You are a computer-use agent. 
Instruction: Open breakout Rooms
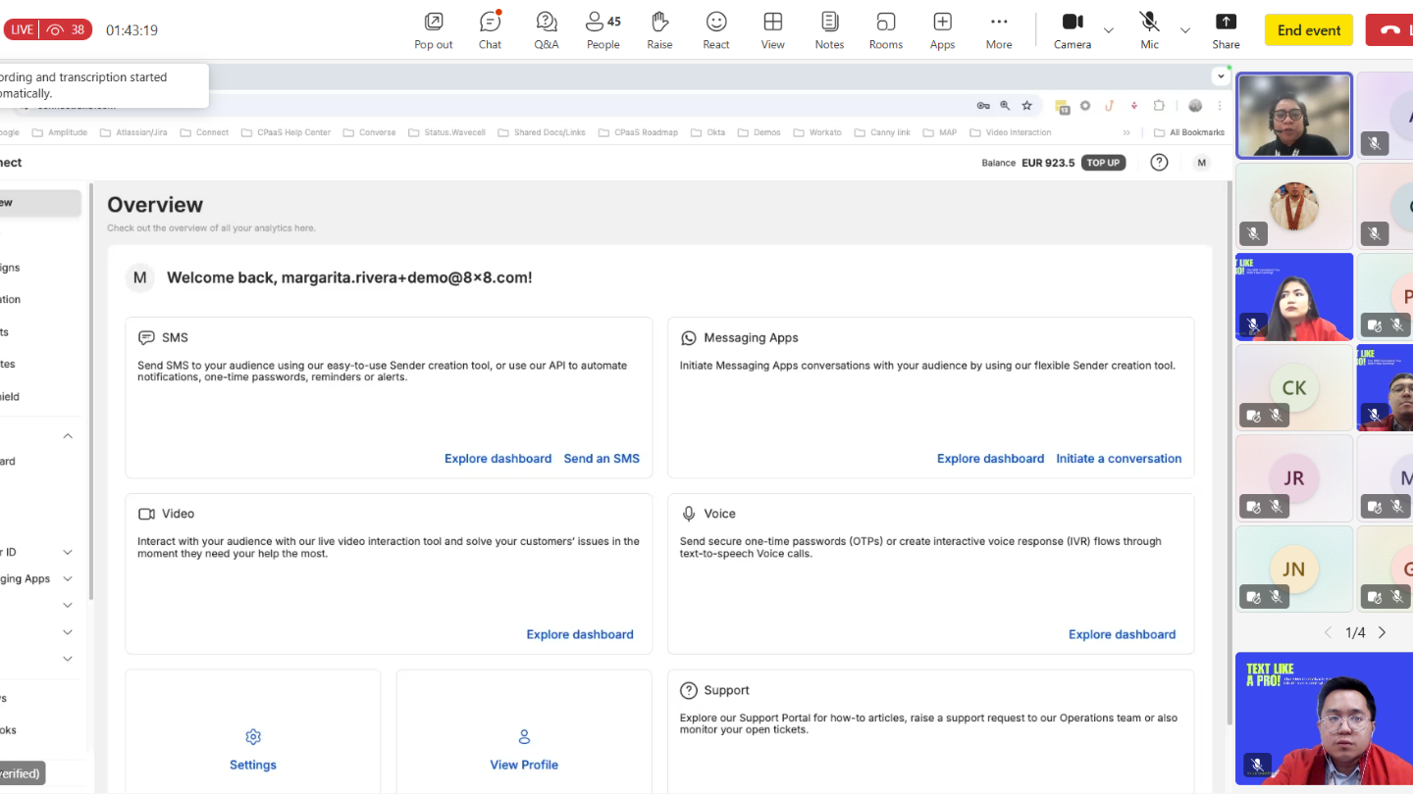click(886, 29)
